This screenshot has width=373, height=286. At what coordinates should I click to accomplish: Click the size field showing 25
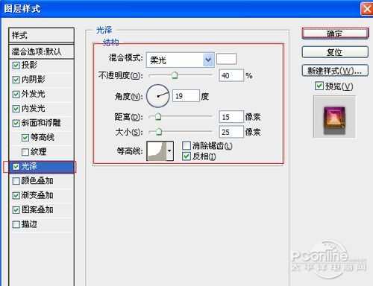click(x=231, y=132)
